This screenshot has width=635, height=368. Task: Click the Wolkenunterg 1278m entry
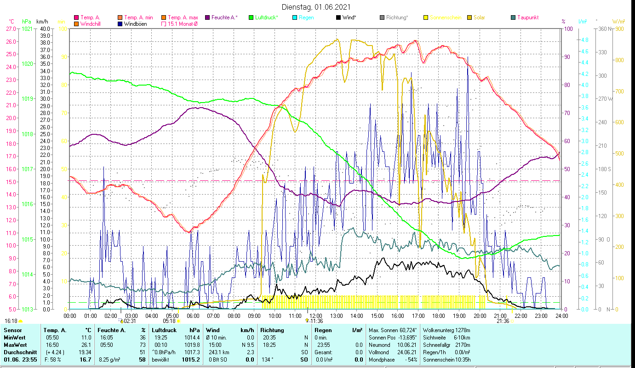tap(446, 330)
